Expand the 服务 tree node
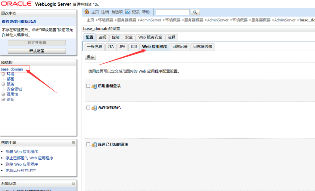Screen dimensions: 315x191 [3, 84]
